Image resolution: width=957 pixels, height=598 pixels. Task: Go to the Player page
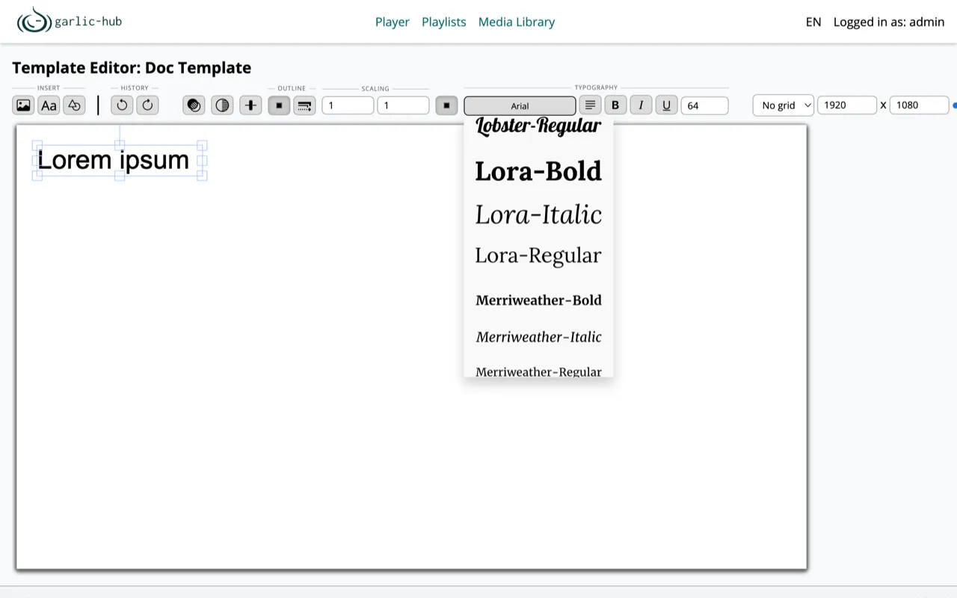click(393, 22)
